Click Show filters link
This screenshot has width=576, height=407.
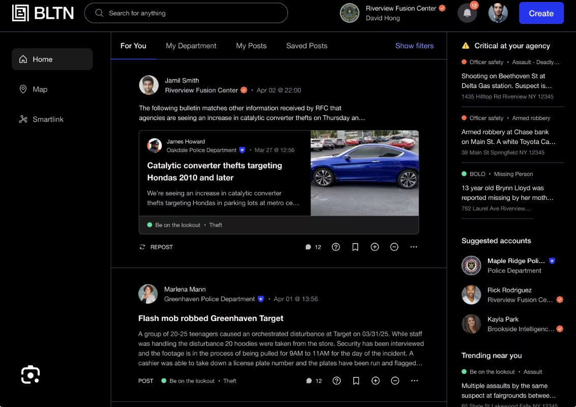(414, 46)
